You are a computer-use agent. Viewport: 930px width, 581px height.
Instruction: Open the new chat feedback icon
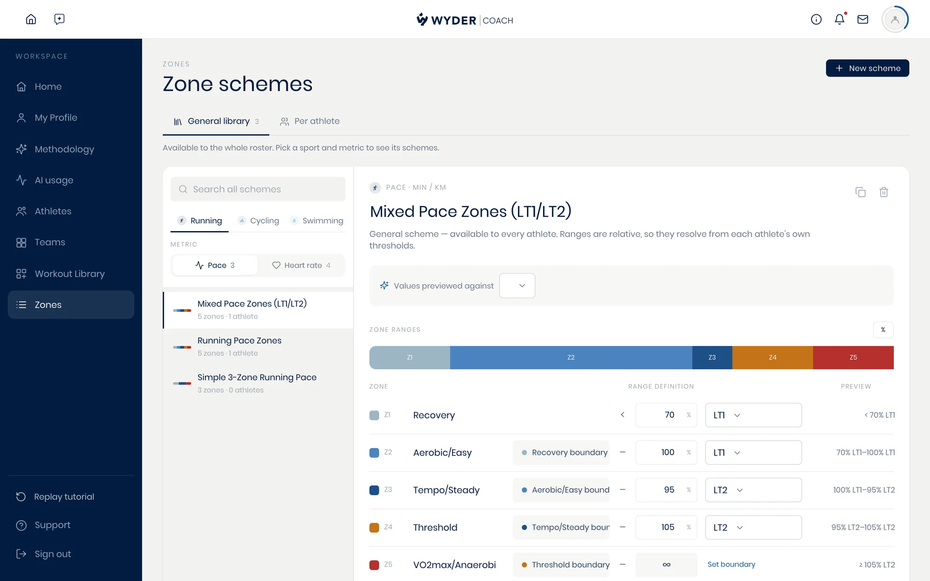coord(59,19)
